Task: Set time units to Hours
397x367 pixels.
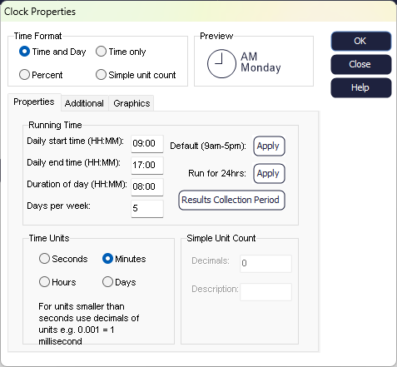Action: coord(44,282)
